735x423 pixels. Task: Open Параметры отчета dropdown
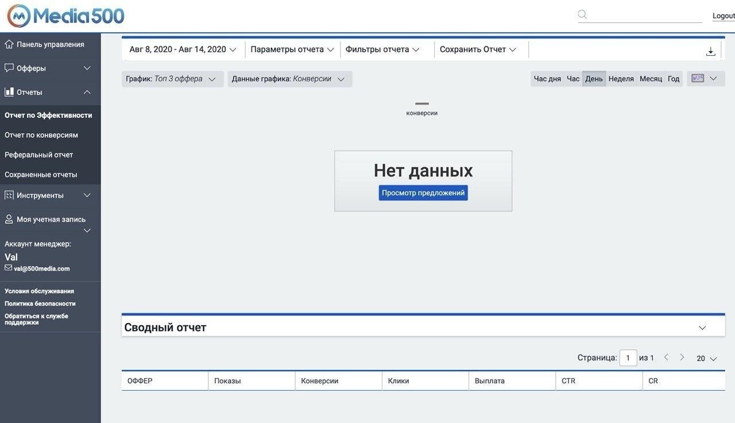pos(292,49)
